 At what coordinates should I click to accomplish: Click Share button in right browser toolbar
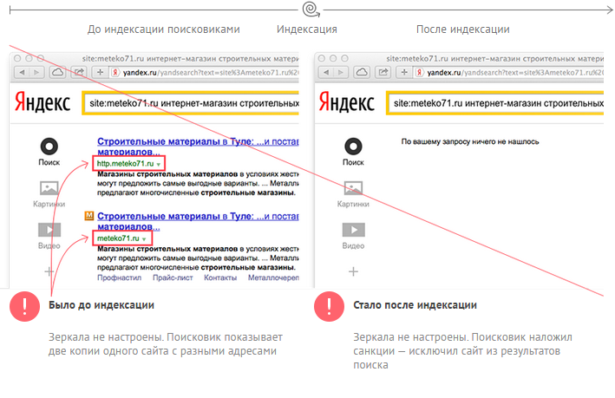coord(383,72)
